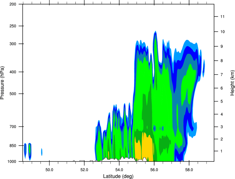Click the 5 km height tick label
Image resolution: width=235 pixels, height=179 pixels.
[x=222, y=101]
